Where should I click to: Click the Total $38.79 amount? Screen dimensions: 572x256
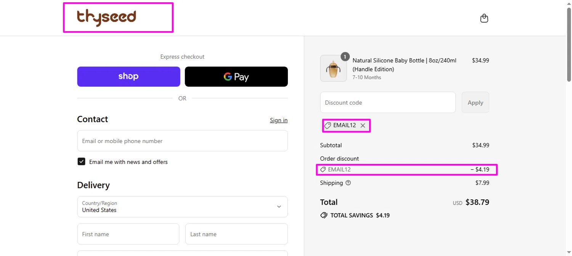[x=477, y=202]
